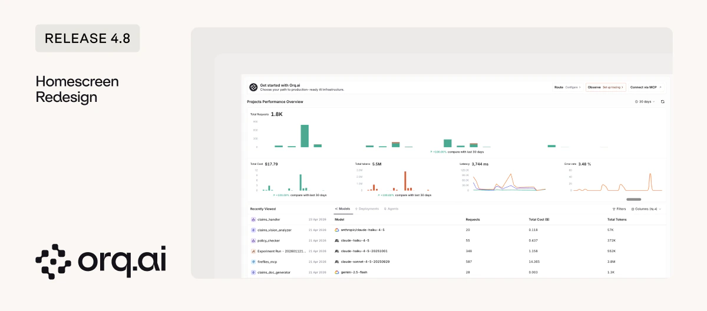Click the Google Cloud icon for anthropic/claude-haiku-4-5
Viewport: 707px width, 311px height.
[337, 230]
